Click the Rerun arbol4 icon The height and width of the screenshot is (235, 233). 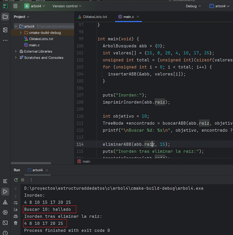[x=16, y=180]
